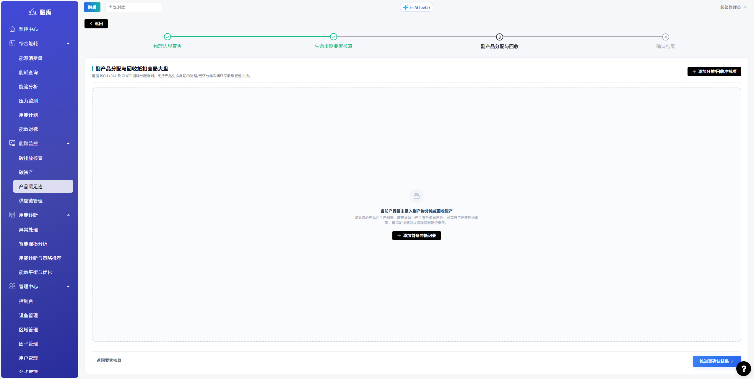The height and width of the screenshot is (379, 754).
Task: Click the blue 融禹 tag button
Action: (92, 7)
